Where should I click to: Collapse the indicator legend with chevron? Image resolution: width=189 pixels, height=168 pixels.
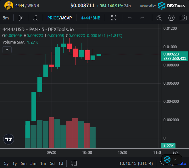pos(7,50)
